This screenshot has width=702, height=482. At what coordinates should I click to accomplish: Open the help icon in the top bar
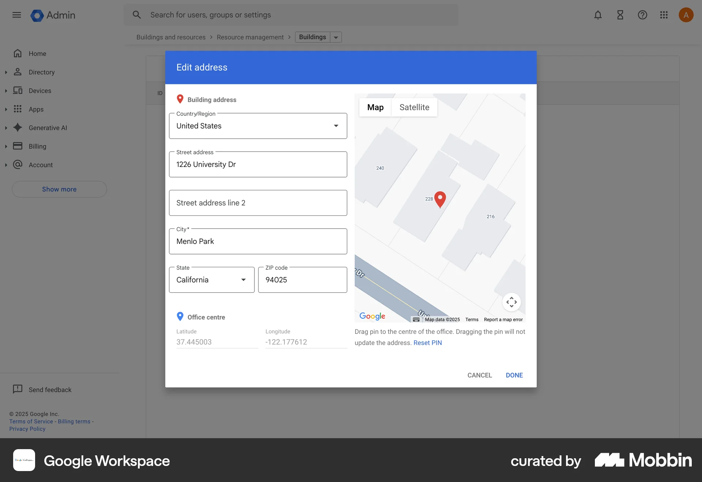point(642,15)
